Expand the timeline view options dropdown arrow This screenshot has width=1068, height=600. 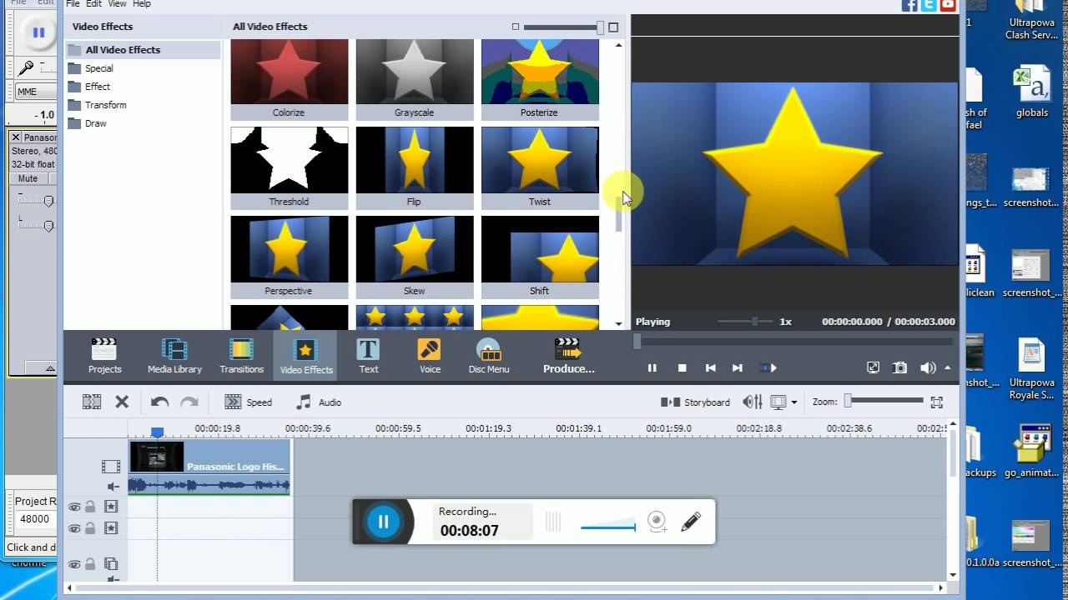pyautogui.click(x=793, y=402)
